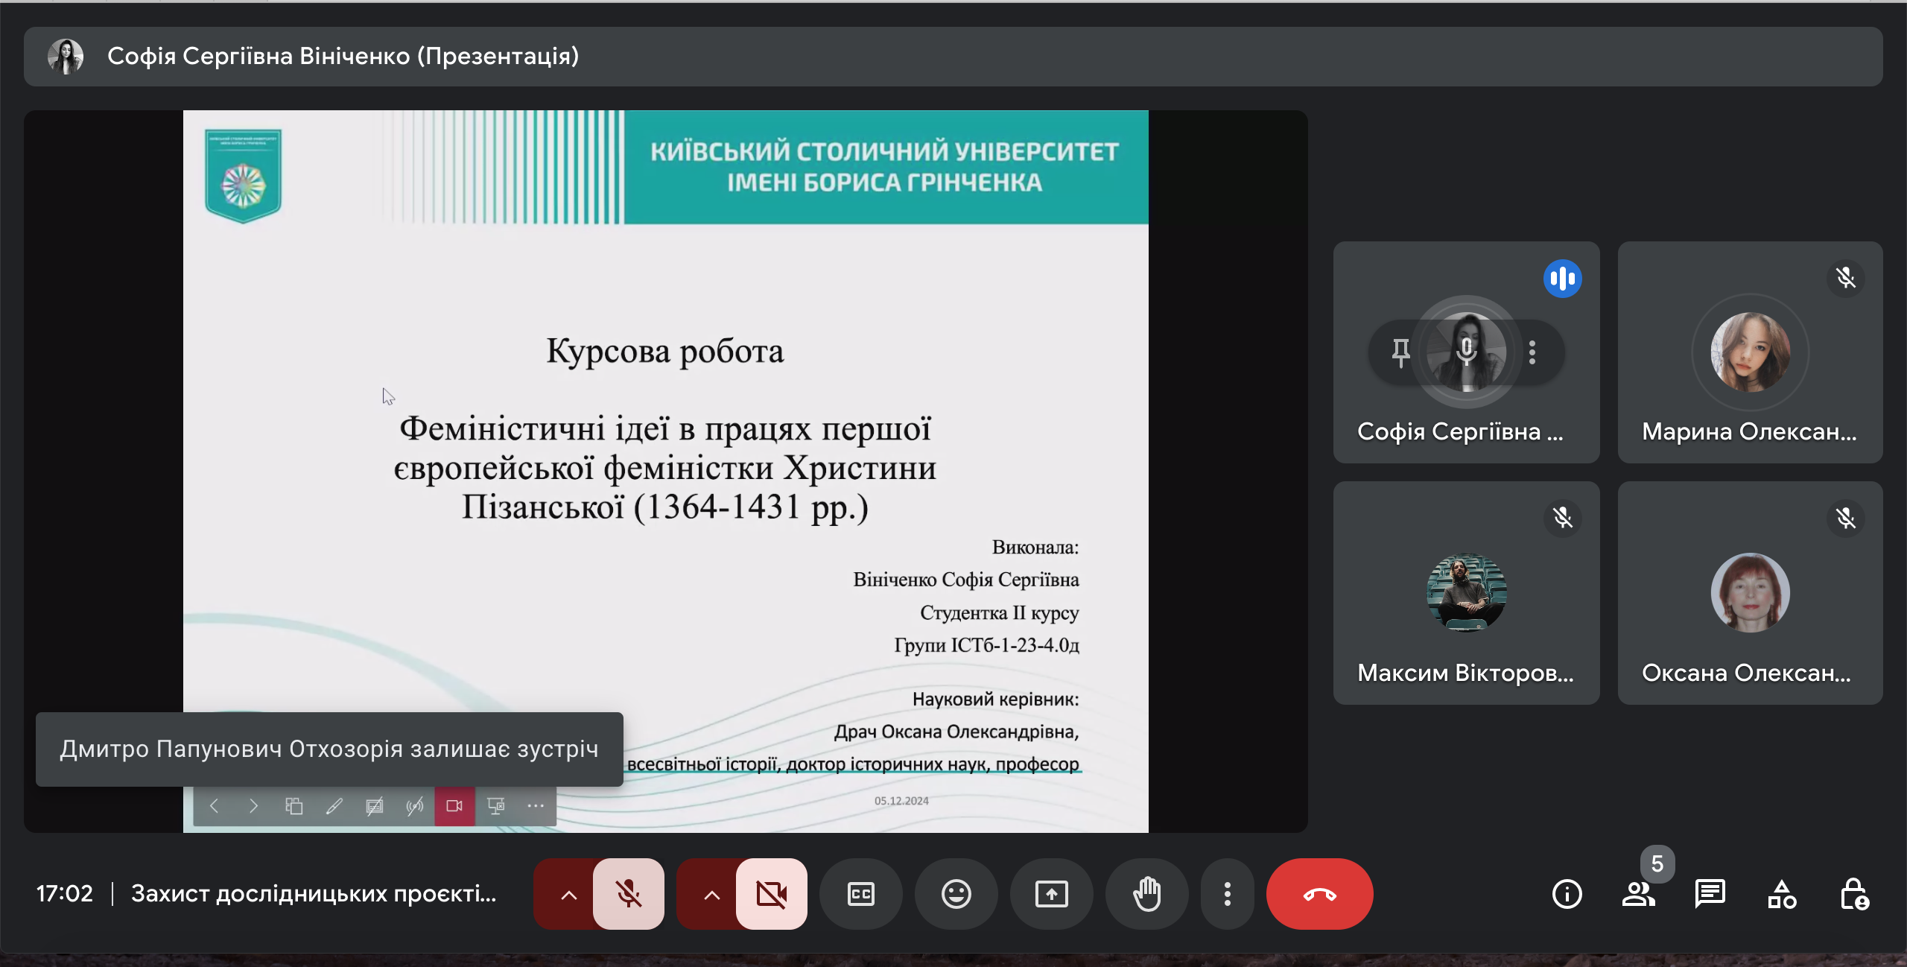Select the pen tool in slide toolbar
This screenshot has width=1907, height=967.
(334, 806)
